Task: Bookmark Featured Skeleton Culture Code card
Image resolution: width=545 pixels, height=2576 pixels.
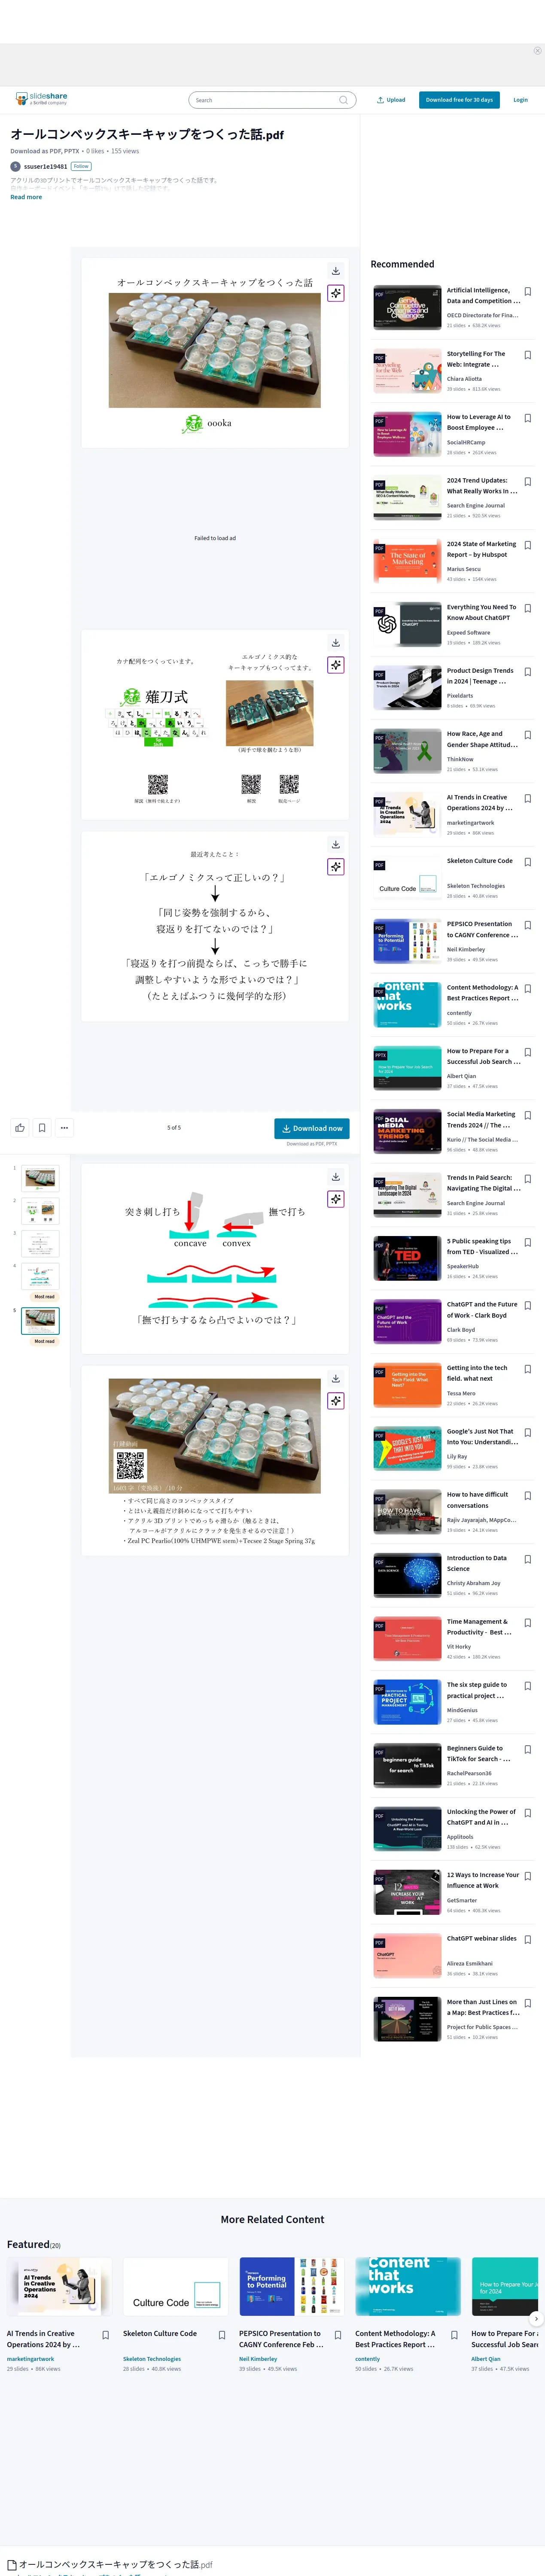Action: (222, 2336)
